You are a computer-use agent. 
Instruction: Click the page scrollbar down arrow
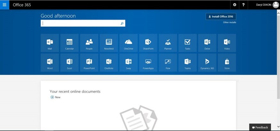click(278, 127)
